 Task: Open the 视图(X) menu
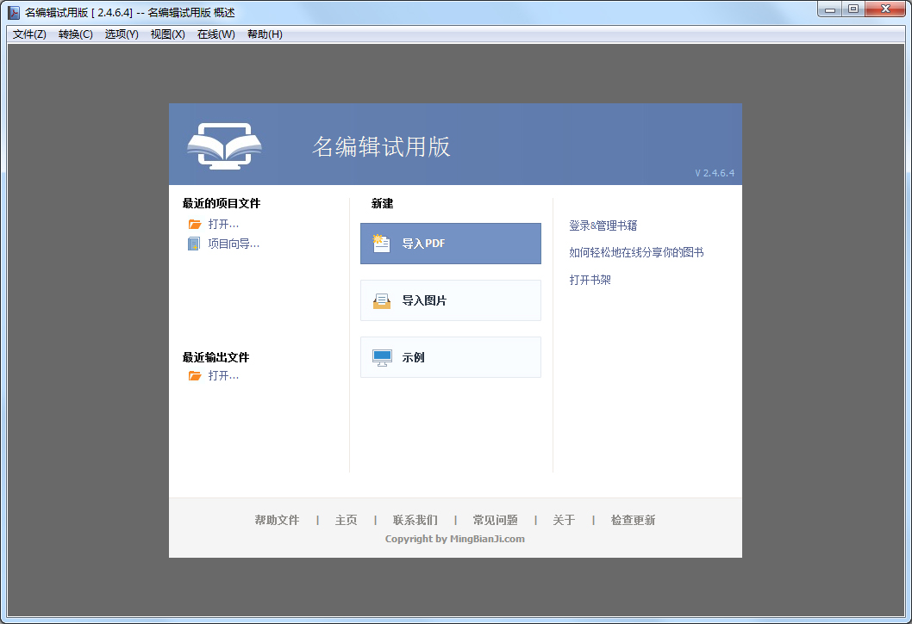click(167, 34)
